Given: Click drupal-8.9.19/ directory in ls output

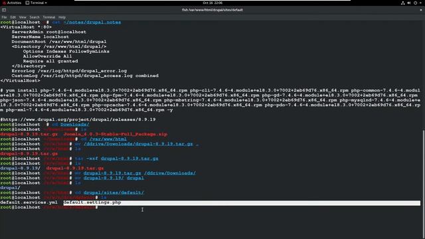Looking at the screenshot, I should point(20,168).
